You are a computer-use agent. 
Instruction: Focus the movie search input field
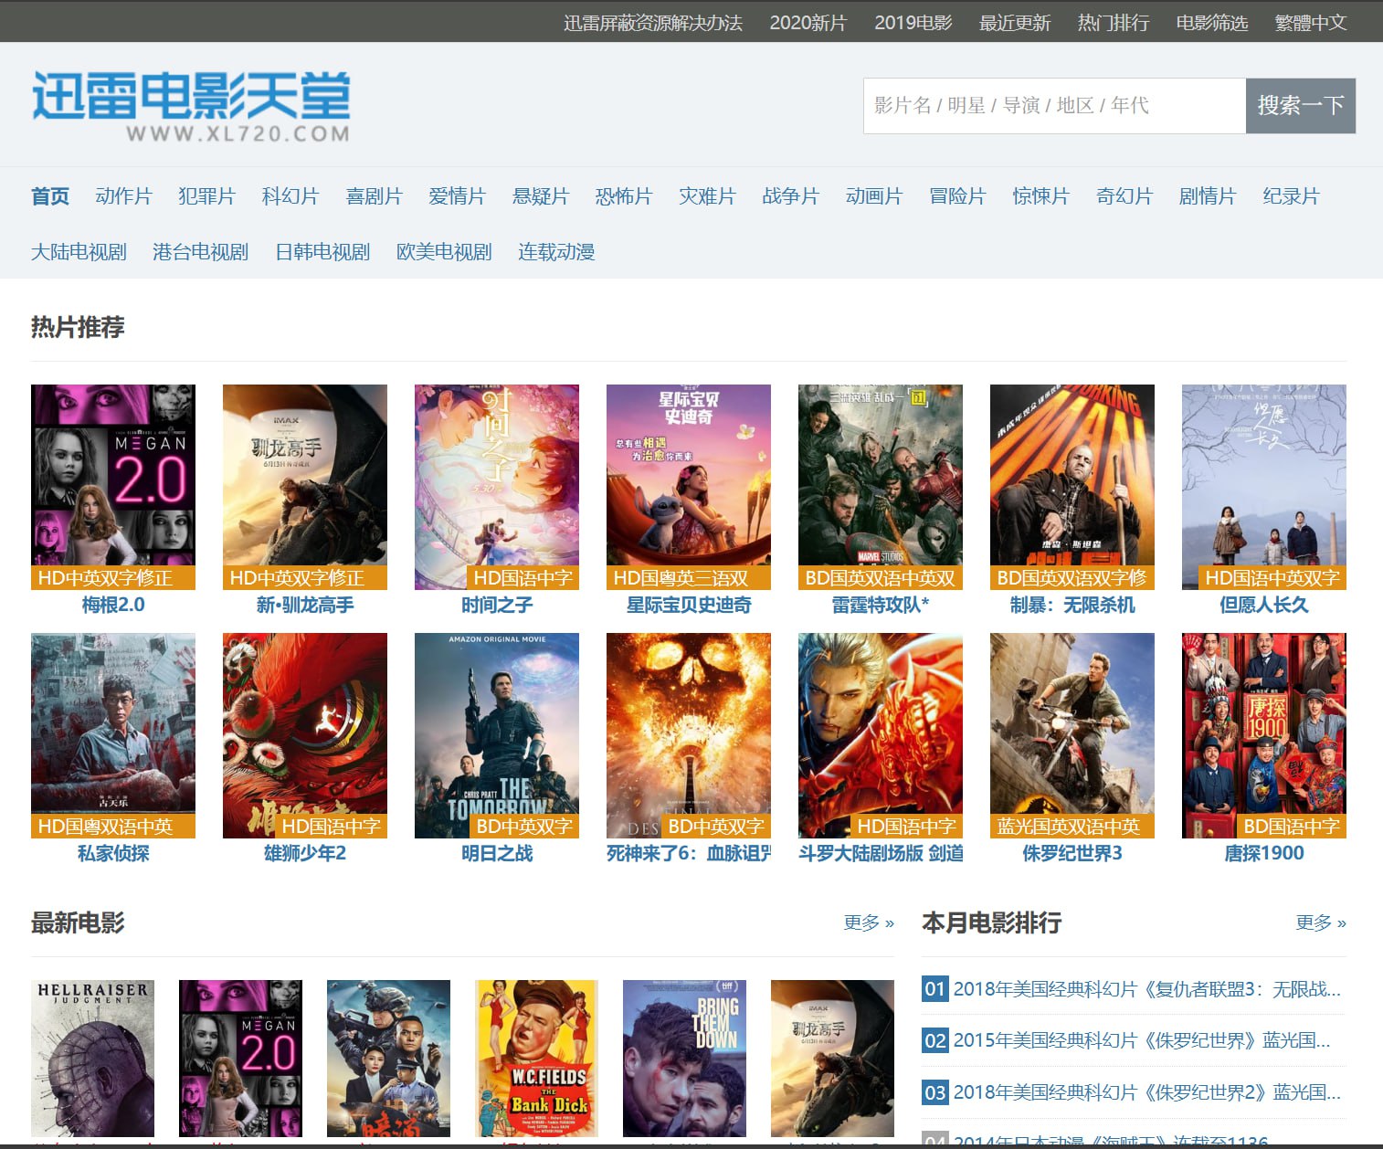pos(1054,106)
